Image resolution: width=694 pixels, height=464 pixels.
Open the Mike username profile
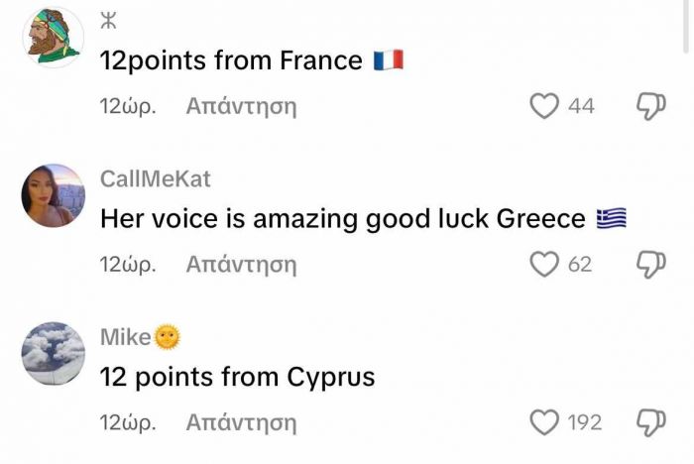126,337
